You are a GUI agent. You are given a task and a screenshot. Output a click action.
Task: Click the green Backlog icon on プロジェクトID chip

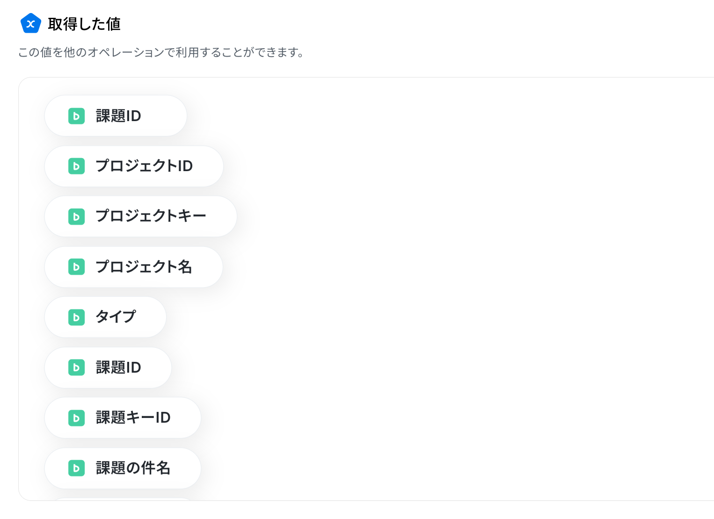click(76, 166)
